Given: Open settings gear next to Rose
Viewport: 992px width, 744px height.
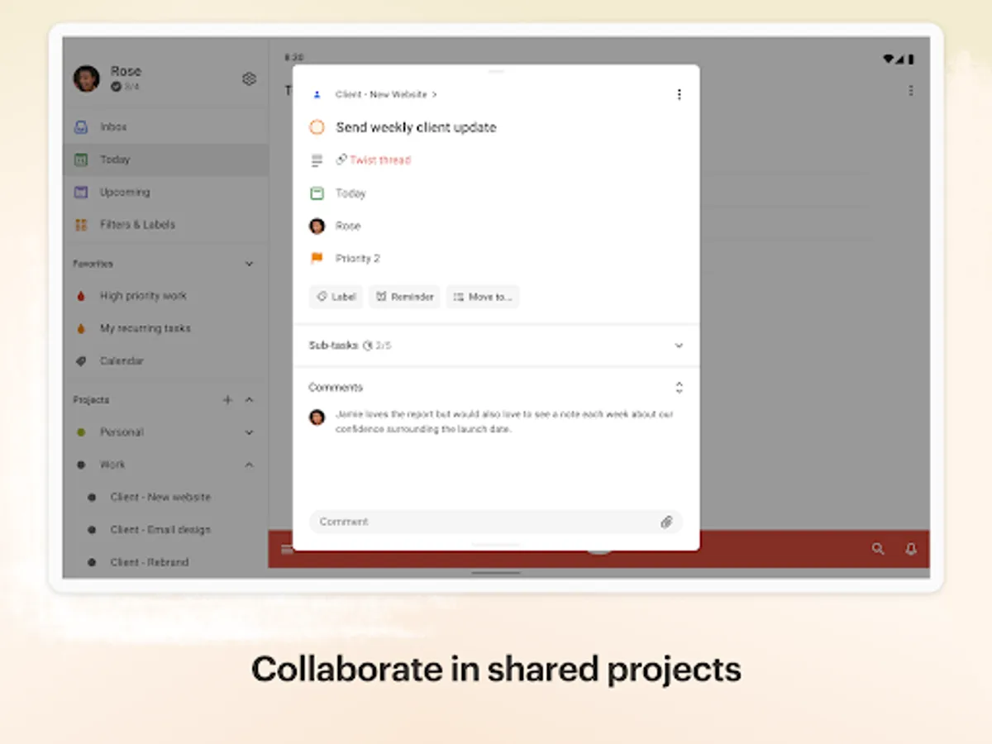Looking at the screenshot, I should coord(249,79).
